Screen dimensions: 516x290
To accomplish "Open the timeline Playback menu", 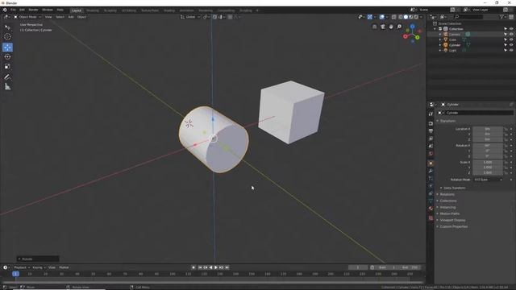I will click(x=22, y=267).
